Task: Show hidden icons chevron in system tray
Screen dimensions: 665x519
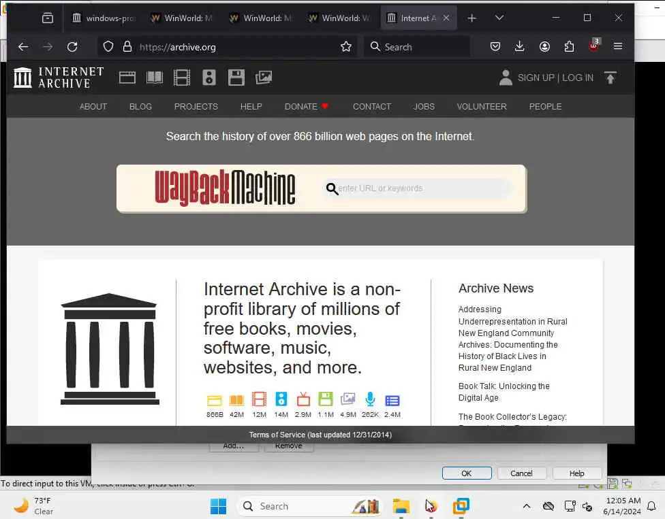Action: (x=526, y=506)
